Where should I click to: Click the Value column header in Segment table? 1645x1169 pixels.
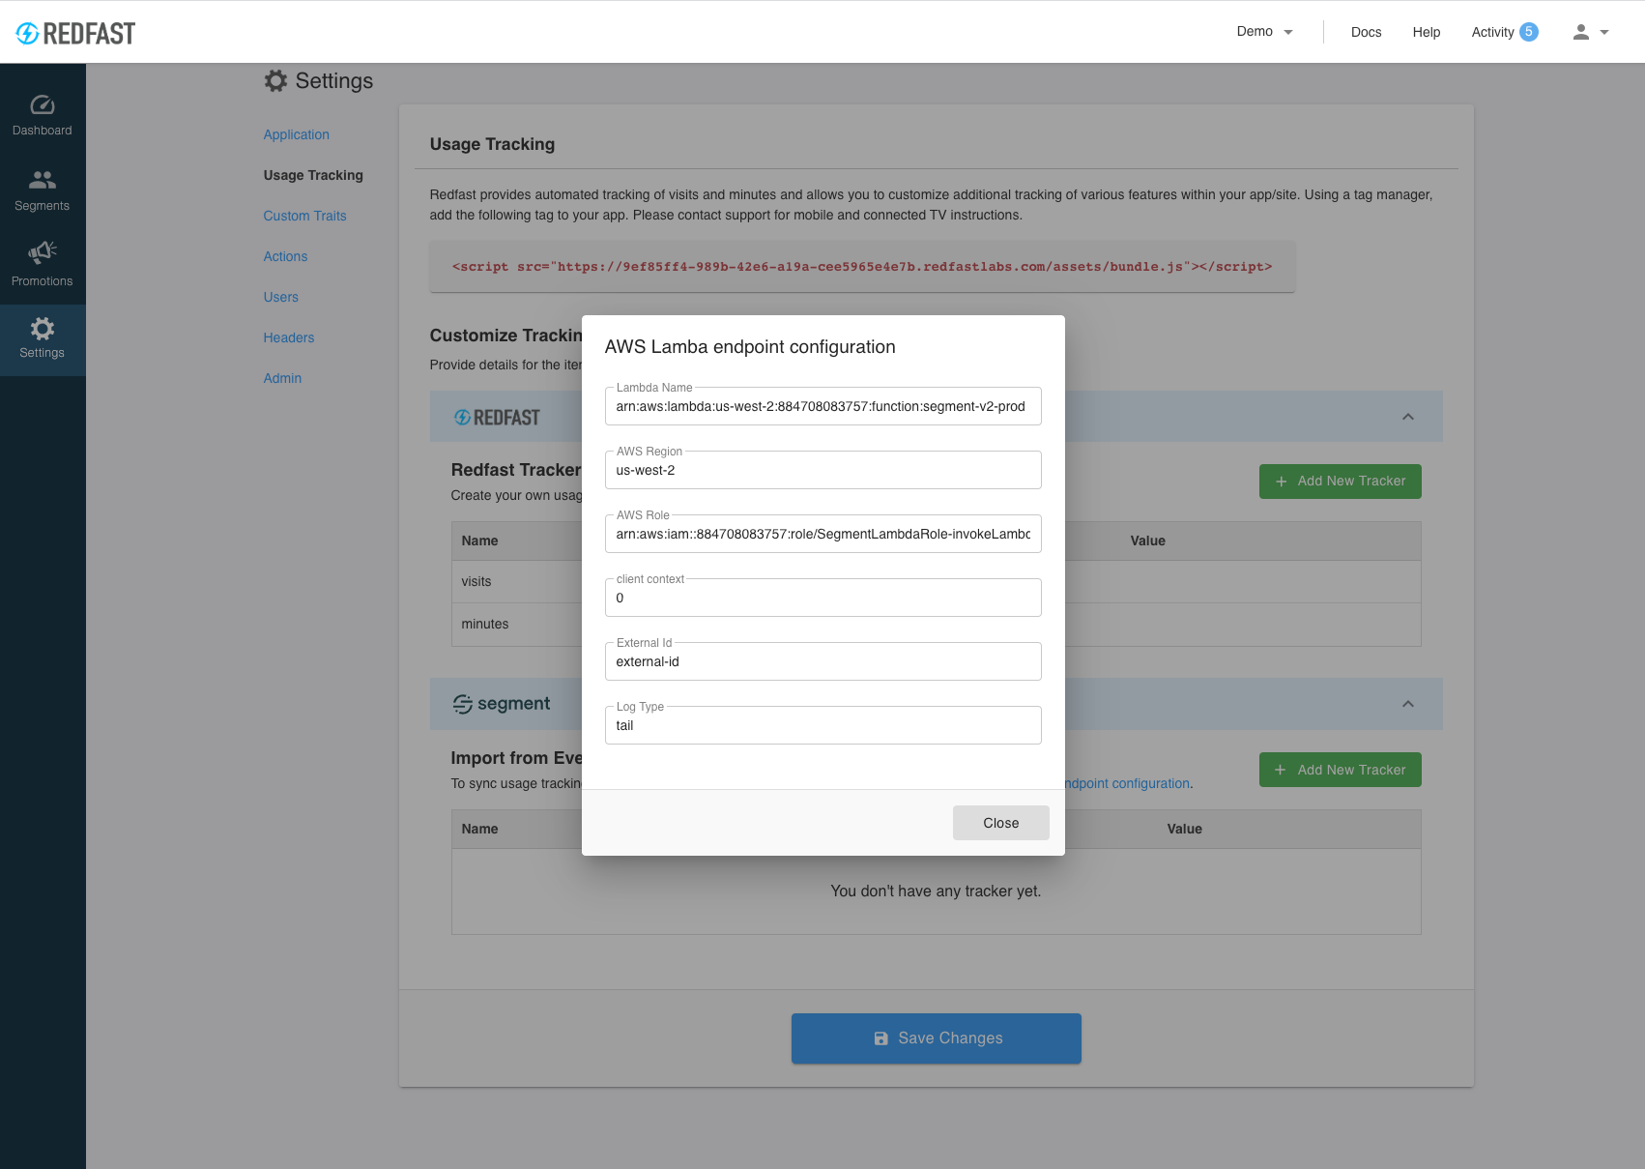[x=1184, y=829]
